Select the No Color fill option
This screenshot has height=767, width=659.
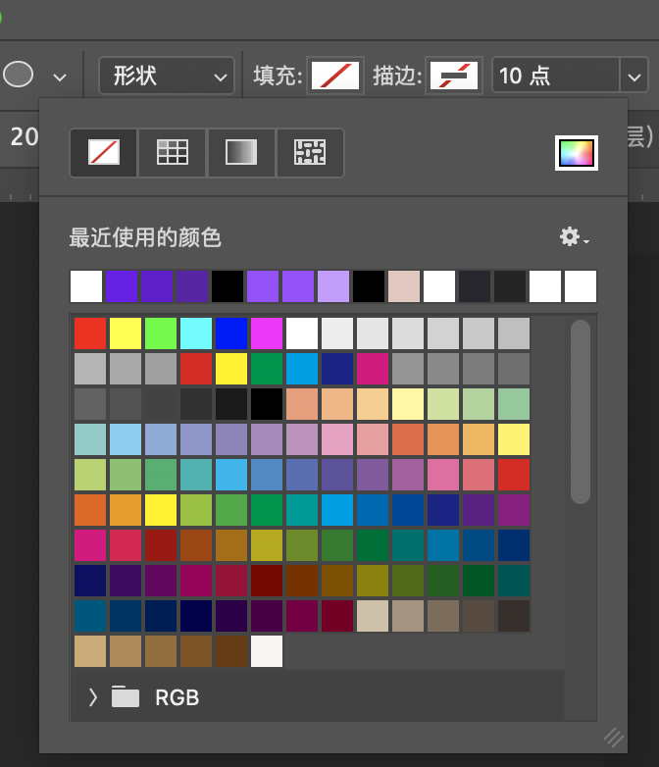103,152
